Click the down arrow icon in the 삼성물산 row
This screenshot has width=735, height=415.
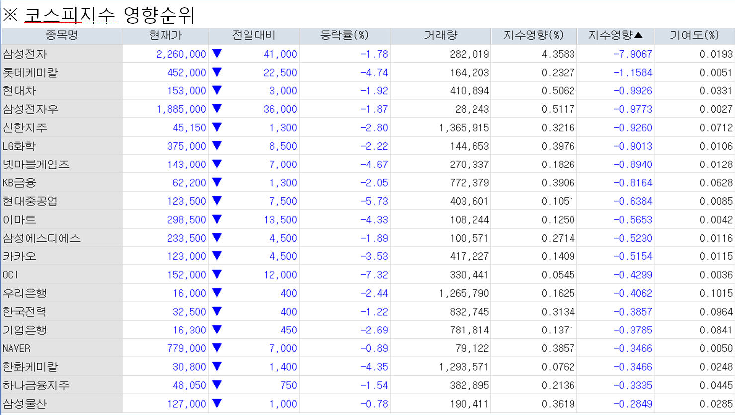[x=217, y=403]
